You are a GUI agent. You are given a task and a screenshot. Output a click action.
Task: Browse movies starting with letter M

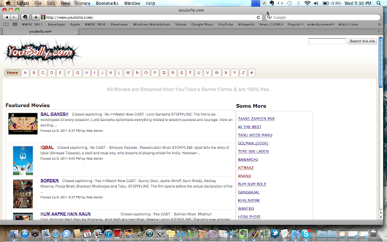(128, 73)
